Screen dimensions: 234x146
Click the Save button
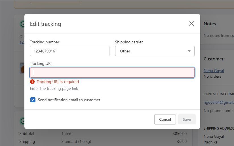(187, 119)
